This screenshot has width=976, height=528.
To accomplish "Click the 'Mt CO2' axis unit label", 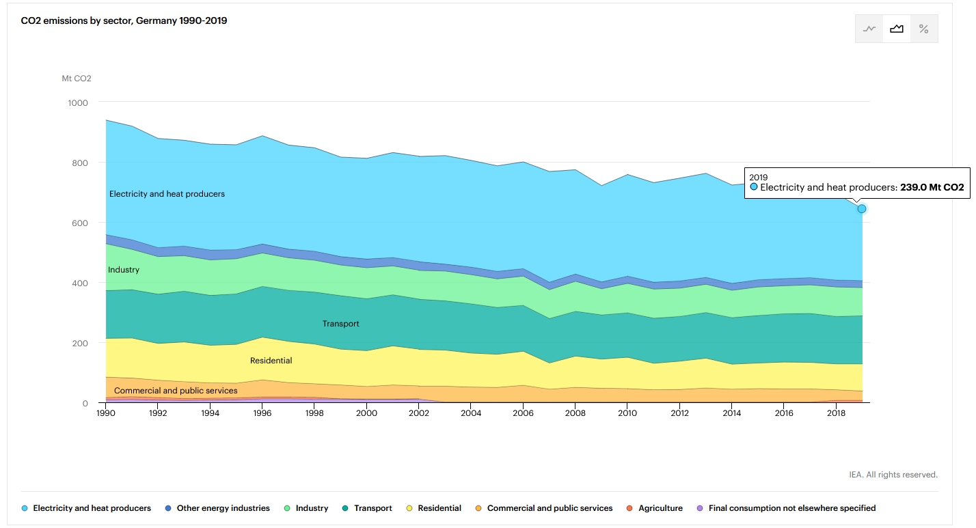I will point(77,78).
